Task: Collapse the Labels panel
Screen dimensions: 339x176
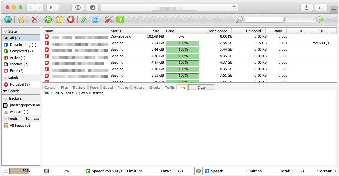Action: click(5, 78)
